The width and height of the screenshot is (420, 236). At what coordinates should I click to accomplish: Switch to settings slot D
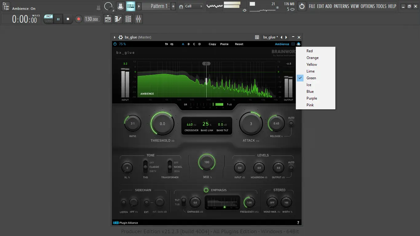tap(200, 44)
